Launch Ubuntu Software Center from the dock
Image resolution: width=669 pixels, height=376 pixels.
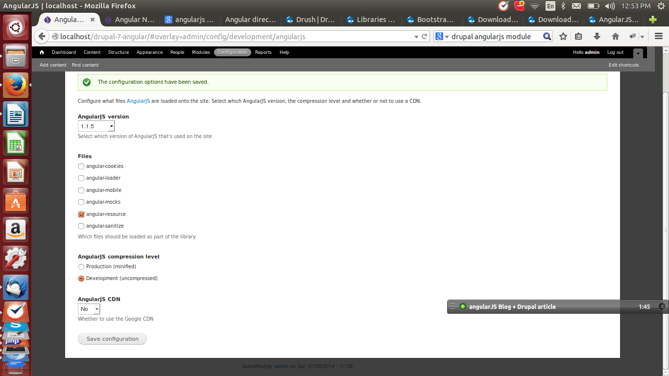16,201
